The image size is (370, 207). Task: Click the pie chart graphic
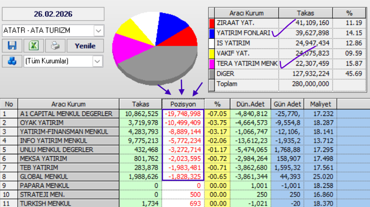pyautogui.click(x=155, y=48)
